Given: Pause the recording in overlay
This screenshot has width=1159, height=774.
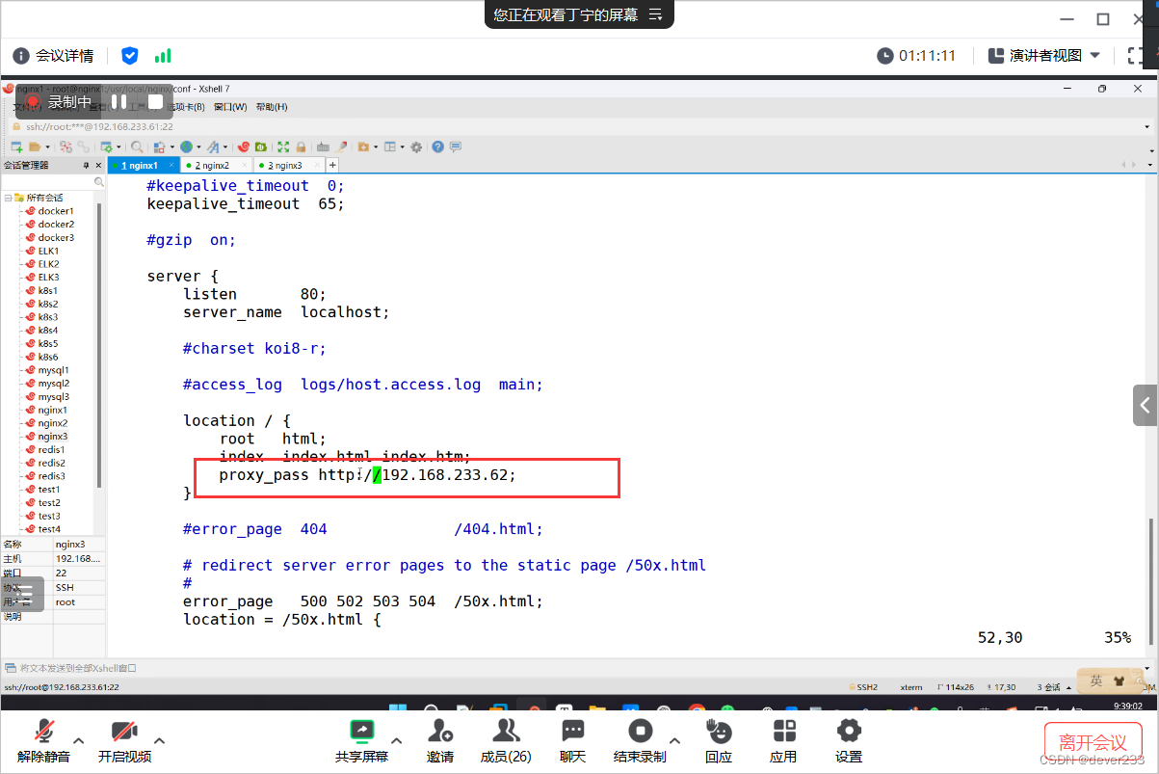Looking at the screenshot, I should [119, 101].
